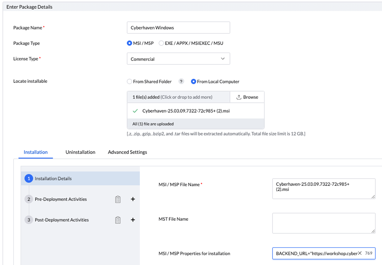Clear the MSI properties field with X

click(x=360, y=253)
